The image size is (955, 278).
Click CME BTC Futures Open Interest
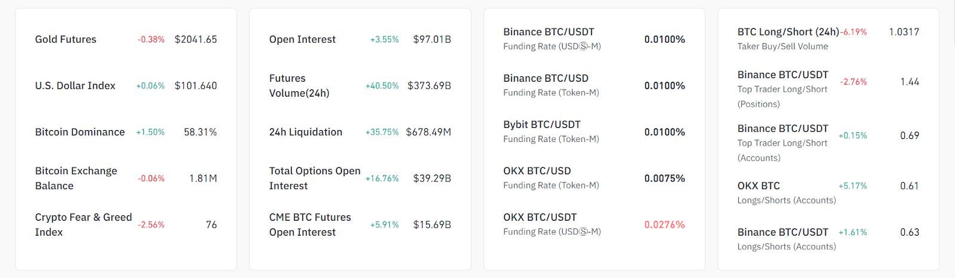310,225
